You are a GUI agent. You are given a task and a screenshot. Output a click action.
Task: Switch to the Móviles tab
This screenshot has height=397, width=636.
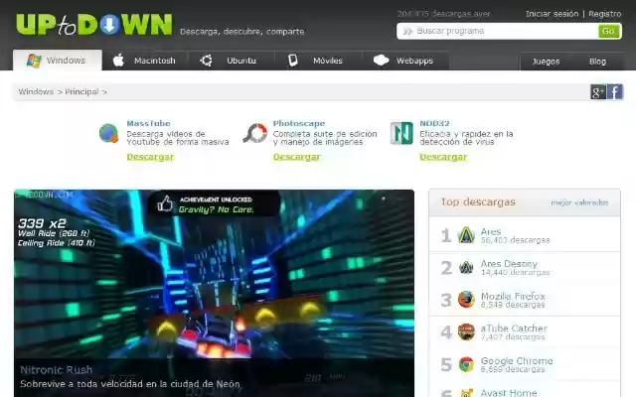319,61
